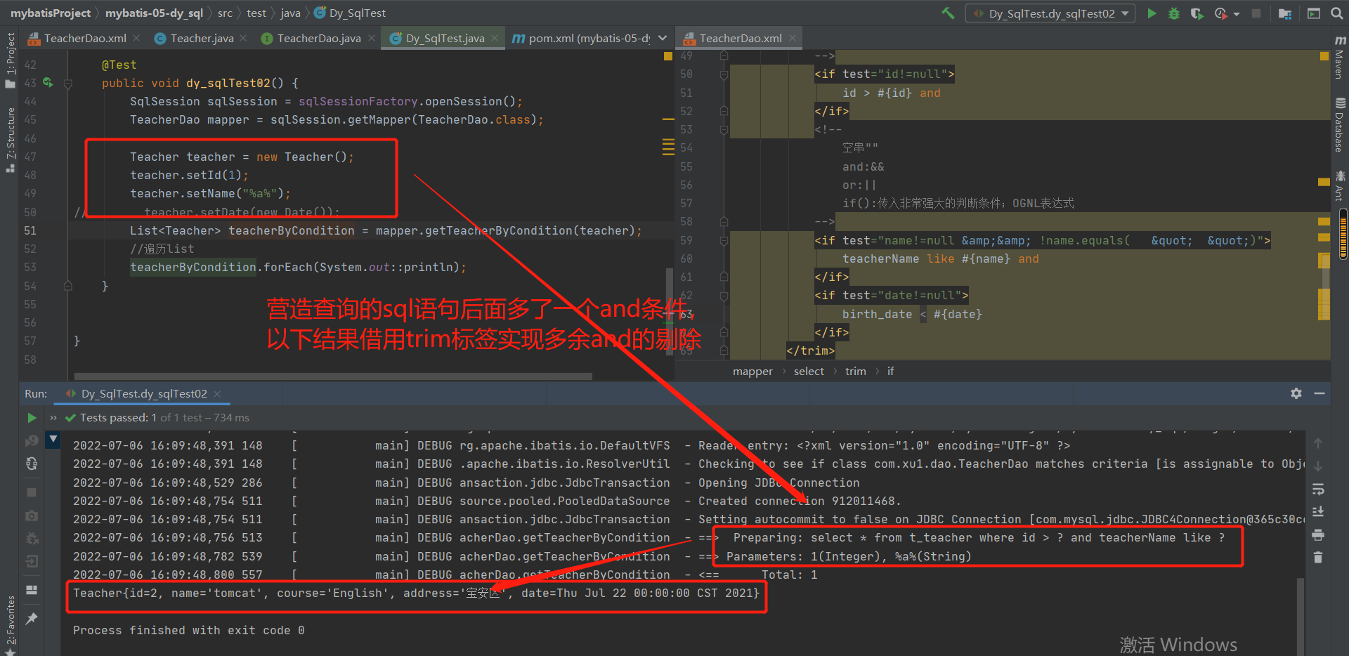Viewport: 1349px width, 656px height.
Task: Show hidden editor tabs dropdown arrow
Action: pos(663,38)
